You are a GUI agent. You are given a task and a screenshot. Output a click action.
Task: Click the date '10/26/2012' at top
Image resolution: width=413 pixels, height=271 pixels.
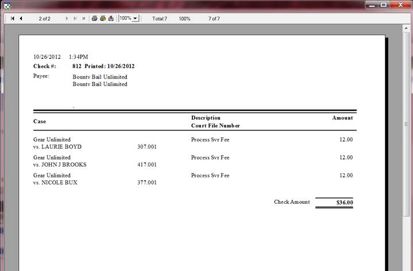(x=47, y=57)
